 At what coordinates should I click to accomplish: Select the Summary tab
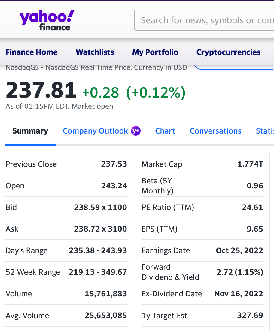tap(30, 131)
